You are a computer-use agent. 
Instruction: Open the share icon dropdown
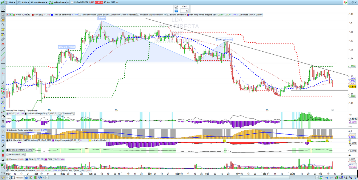pos(8,178)
